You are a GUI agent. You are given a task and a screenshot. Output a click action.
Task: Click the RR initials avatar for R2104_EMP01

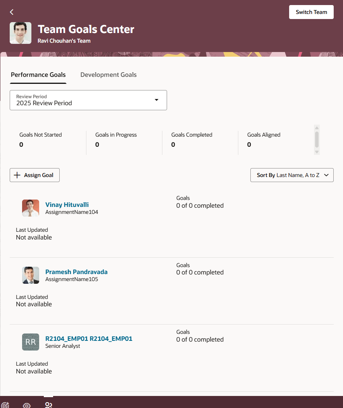[30, 342]
